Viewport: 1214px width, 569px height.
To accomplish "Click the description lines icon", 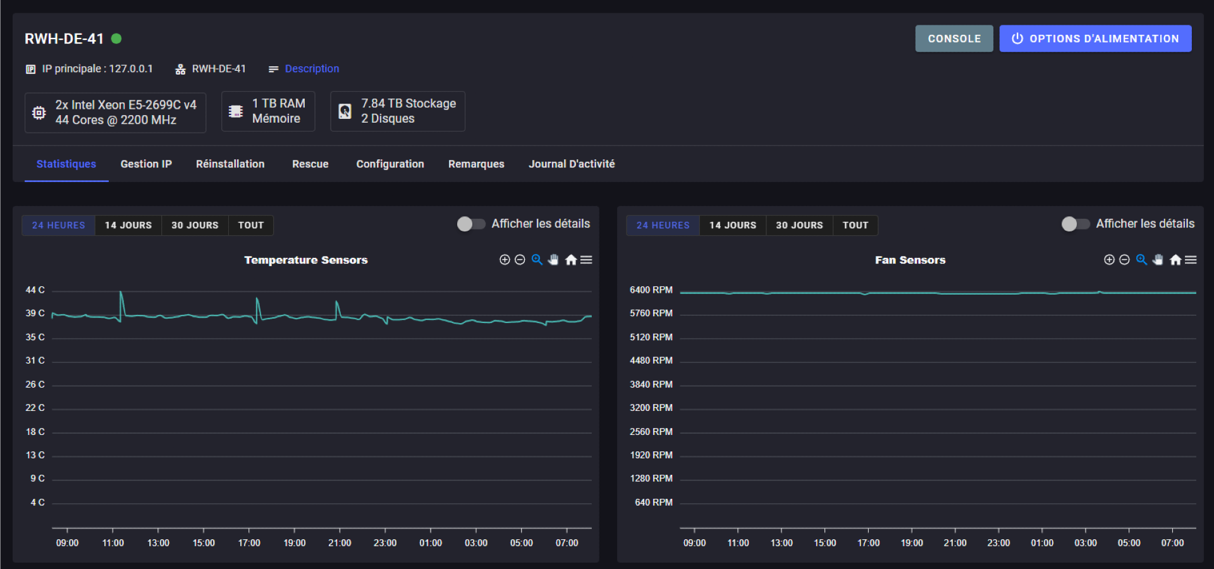I will pyautogui.click(x=273, y=69).
